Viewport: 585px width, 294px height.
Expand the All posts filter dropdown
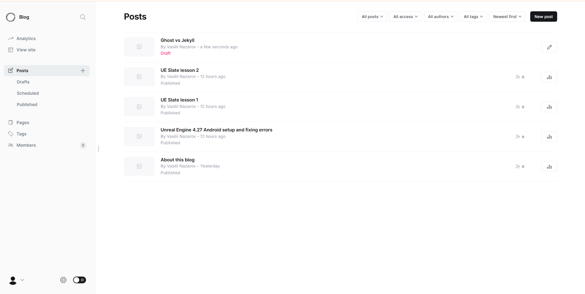tap(372, 17)
